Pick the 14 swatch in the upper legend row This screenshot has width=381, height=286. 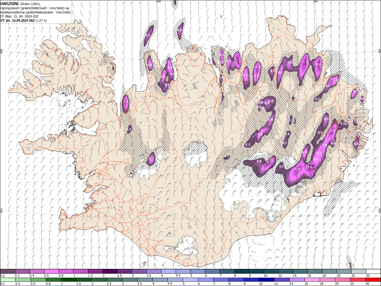300,271
